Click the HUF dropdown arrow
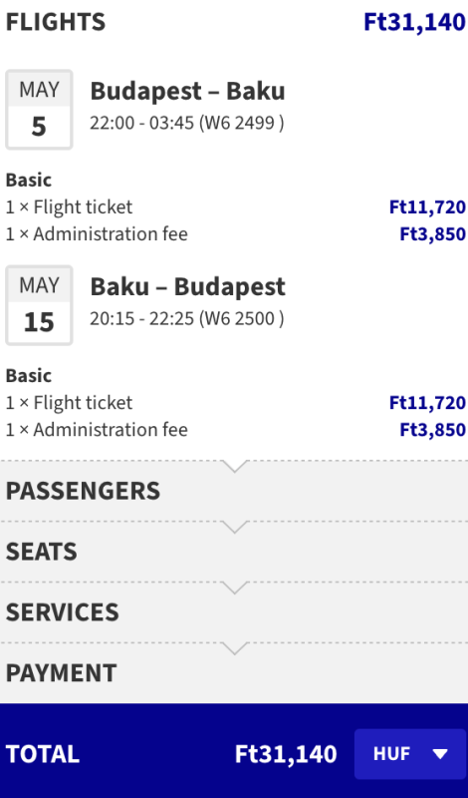This screenshot has width=468, height=798. (440, 754)
